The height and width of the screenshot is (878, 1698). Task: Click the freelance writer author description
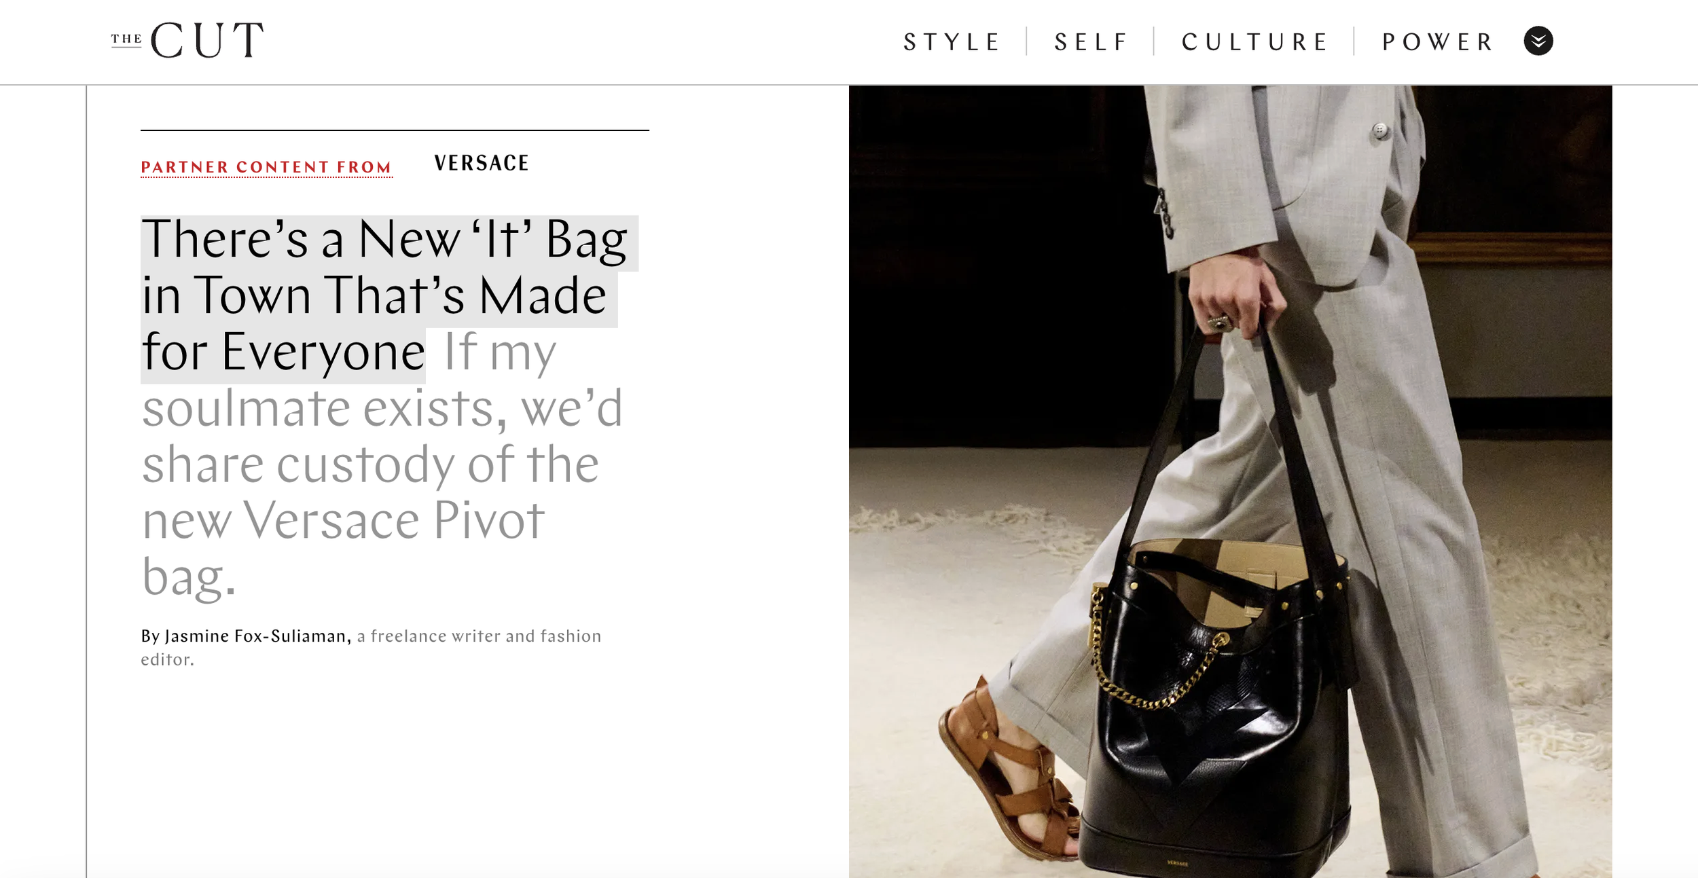(x=371, y=648)
